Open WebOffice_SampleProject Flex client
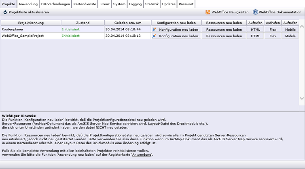The width and height of the screenshot is (305, 169). click(x=273, y=36)
